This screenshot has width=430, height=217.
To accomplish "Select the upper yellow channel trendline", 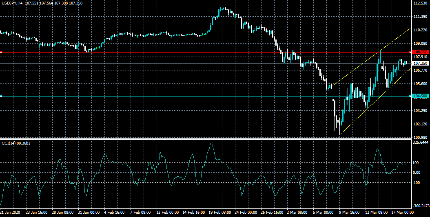I will 371,57.
